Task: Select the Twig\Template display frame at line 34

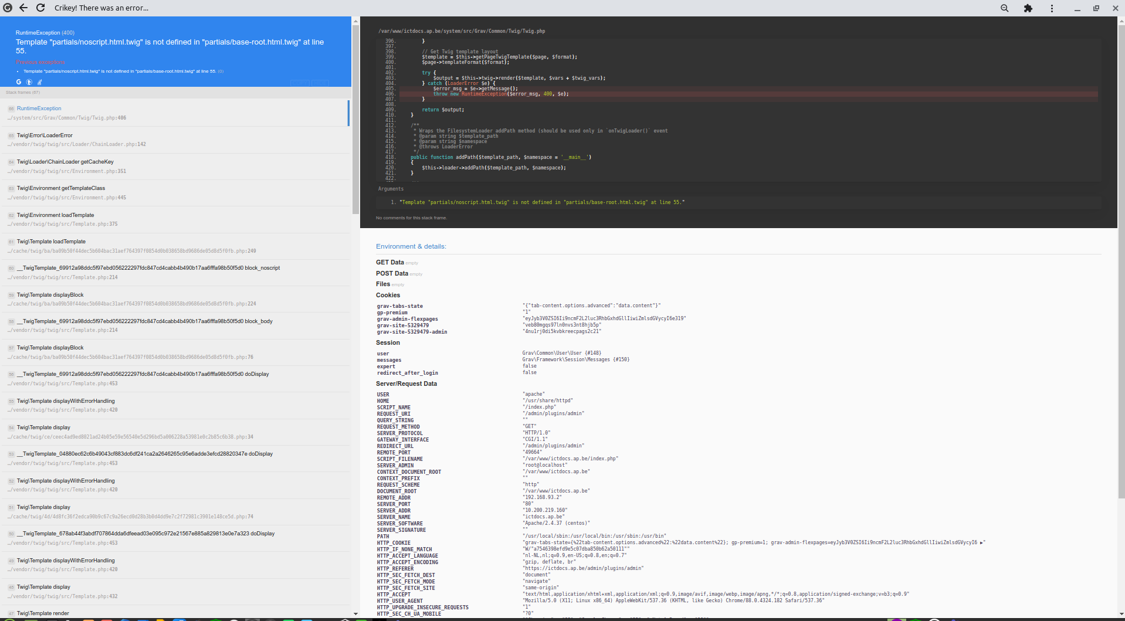Action: (x=175, y=432)
